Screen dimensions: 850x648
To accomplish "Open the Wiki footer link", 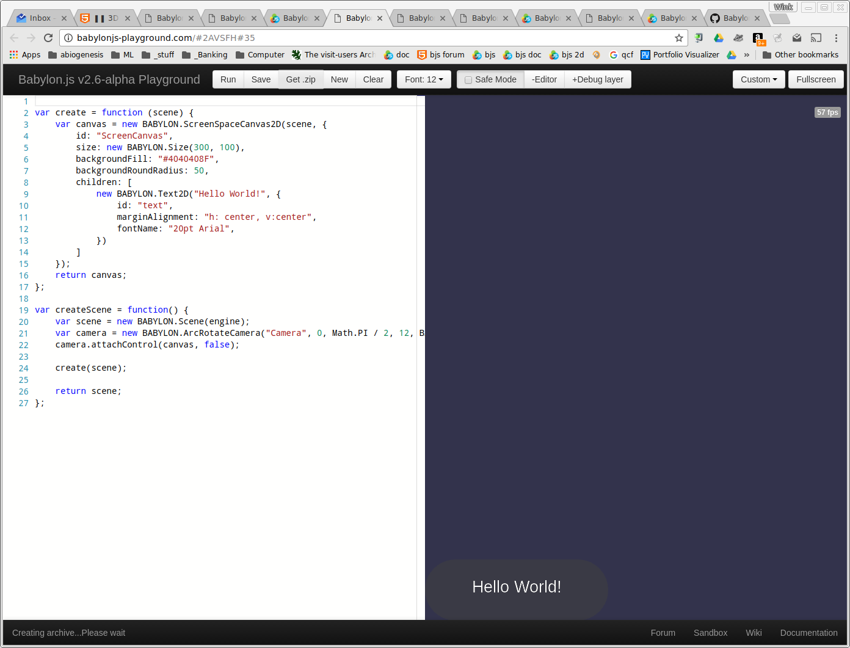I will 754,633.
